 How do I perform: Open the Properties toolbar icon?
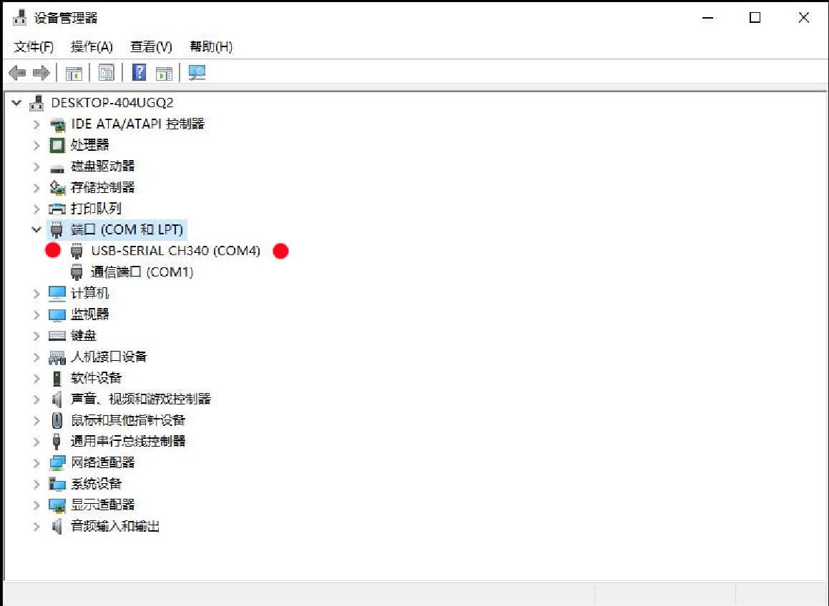(107, 73)
